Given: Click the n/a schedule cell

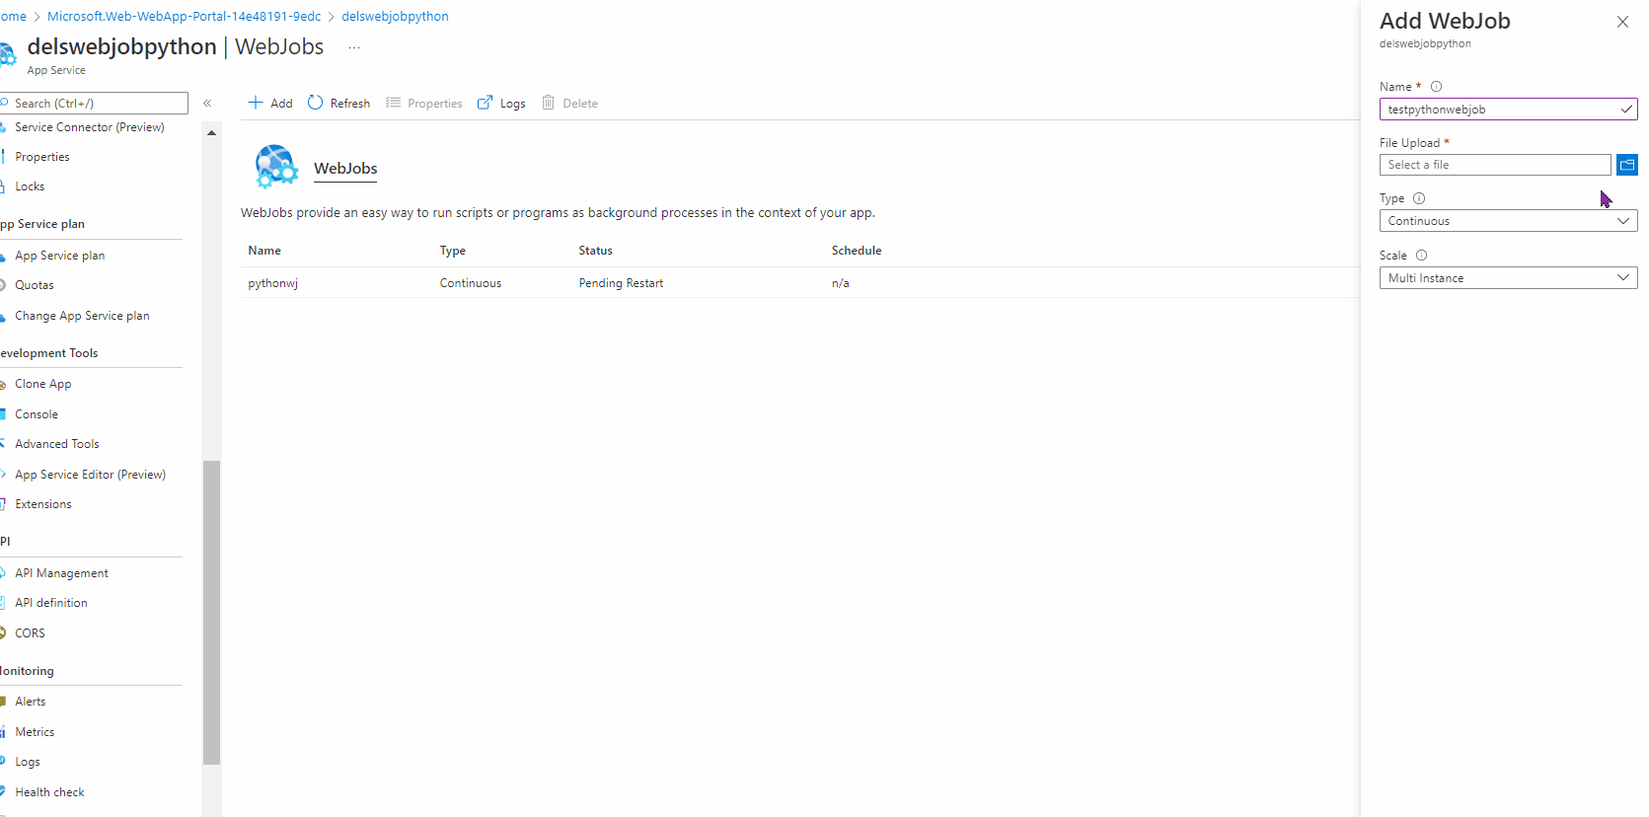Looking at the screenshot, I should coord(840,283).
